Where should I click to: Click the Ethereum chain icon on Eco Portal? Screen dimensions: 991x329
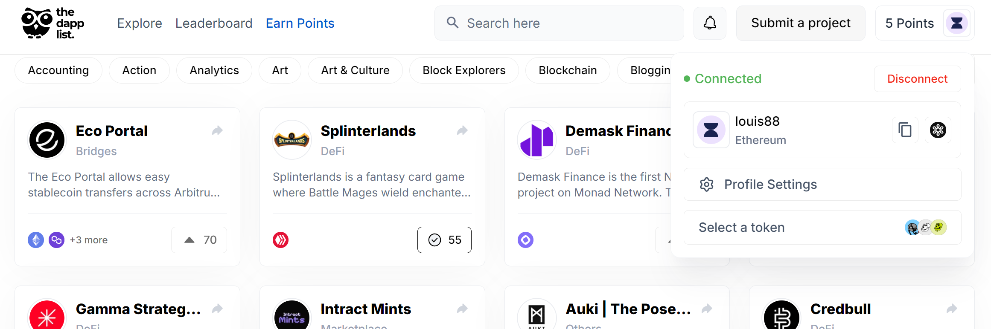[x=36, y=240]
